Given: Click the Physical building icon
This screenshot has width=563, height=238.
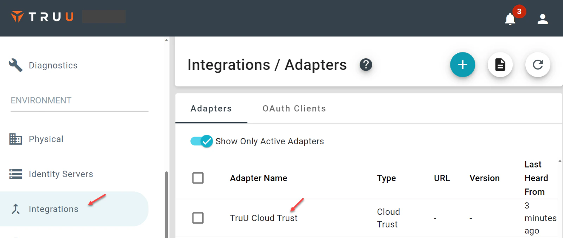Looking at the screenshot, I should pos(15,139).
